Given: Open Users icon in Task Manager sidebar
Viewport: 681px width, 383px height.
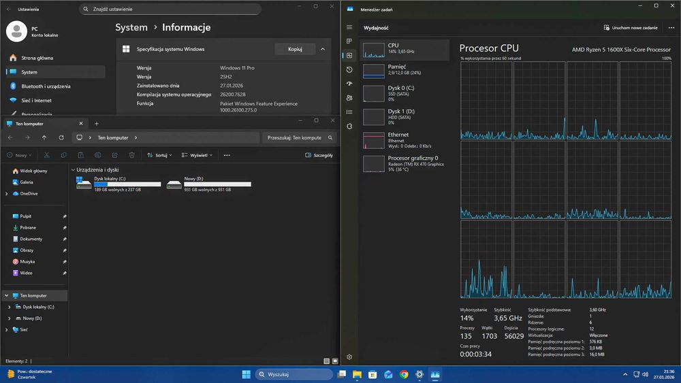Looking at the screenshot, I should [x=349, y=98].
